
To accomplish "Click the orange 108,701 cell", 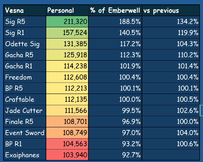I will tap(67, 122).
